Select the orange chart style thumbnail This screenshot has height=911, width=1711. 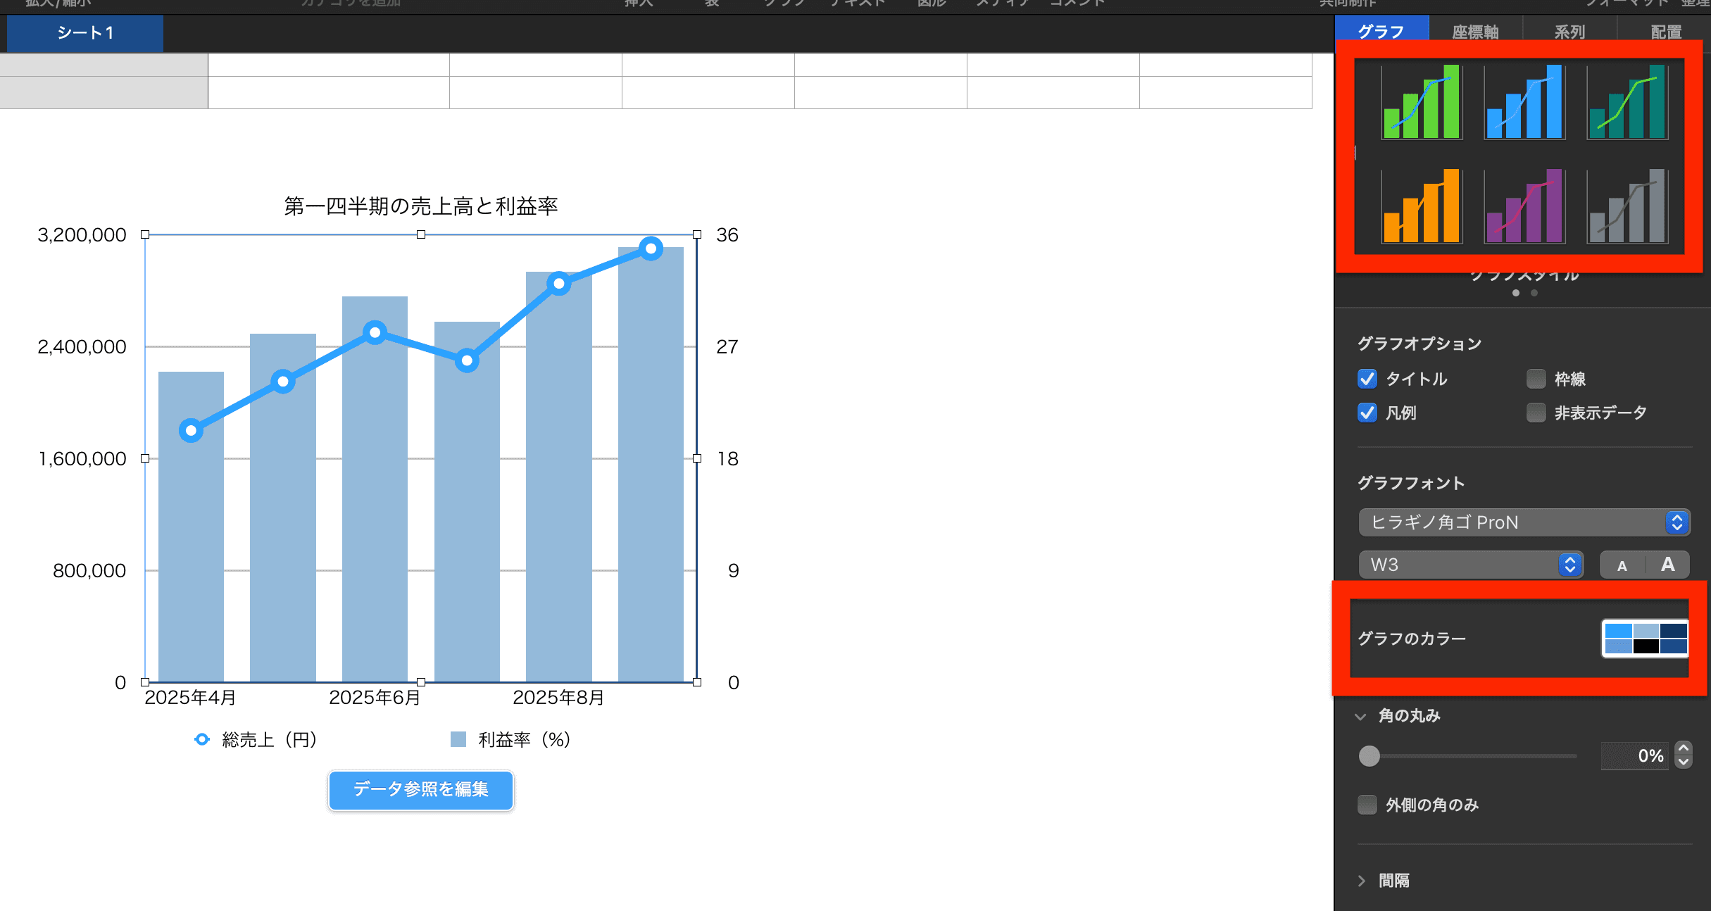pos(1421,206)
